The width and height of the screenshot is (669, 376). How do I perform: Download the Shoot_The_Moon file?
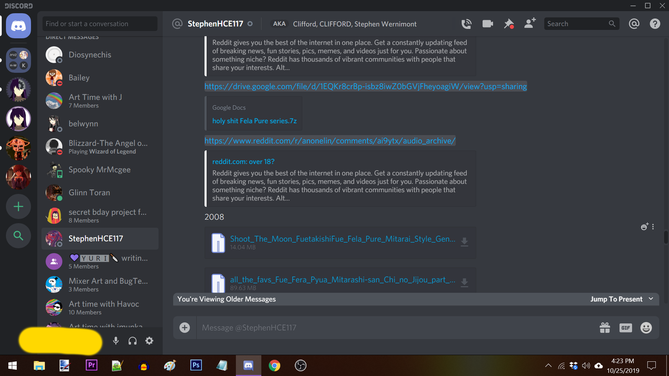tap(464, 242)
